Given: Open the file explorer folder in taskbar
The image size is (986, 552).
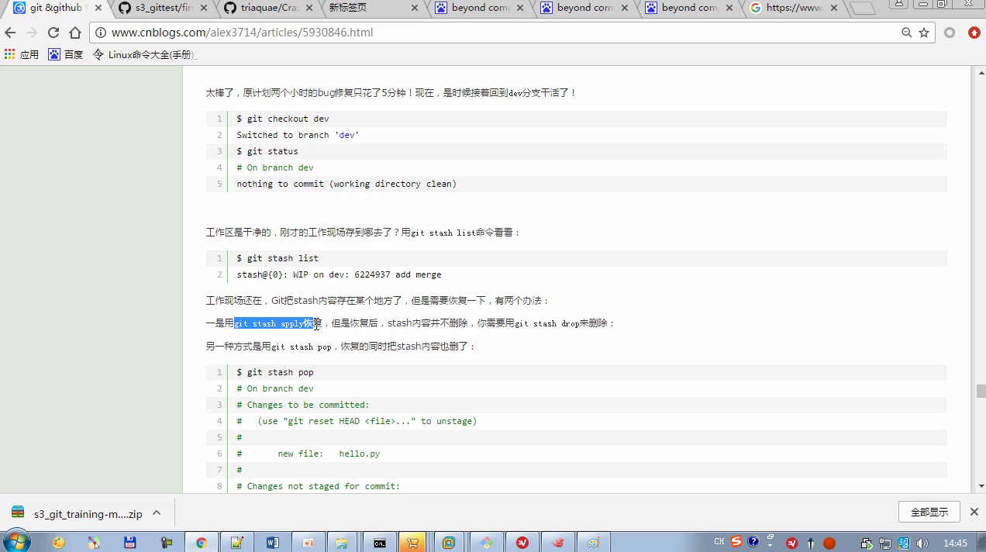Looking at the screenshot, I should (x=343, y=543).
